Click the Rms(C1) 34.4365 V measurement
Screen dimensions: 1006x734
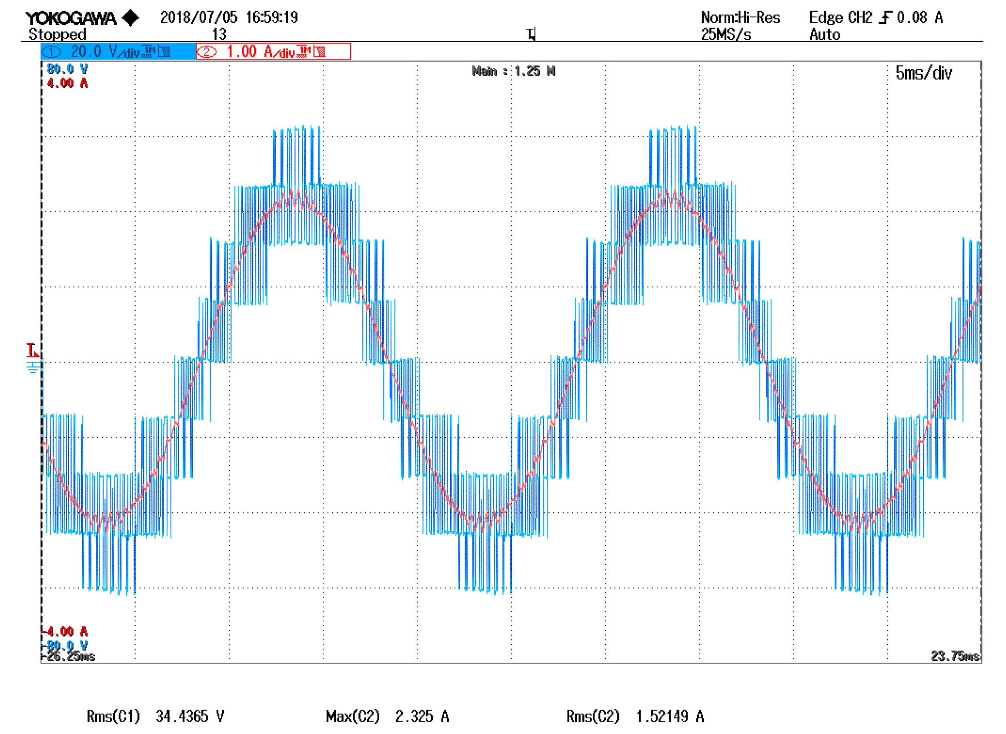point(155,717)
